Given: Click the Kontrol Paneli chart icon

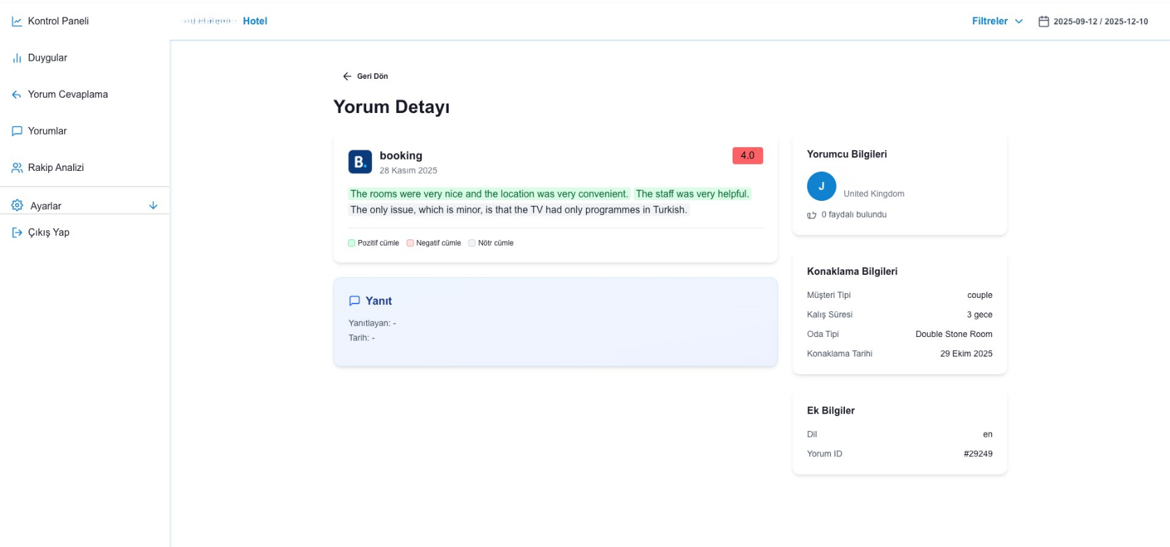Looking at the screenshot, I should 17,22.
